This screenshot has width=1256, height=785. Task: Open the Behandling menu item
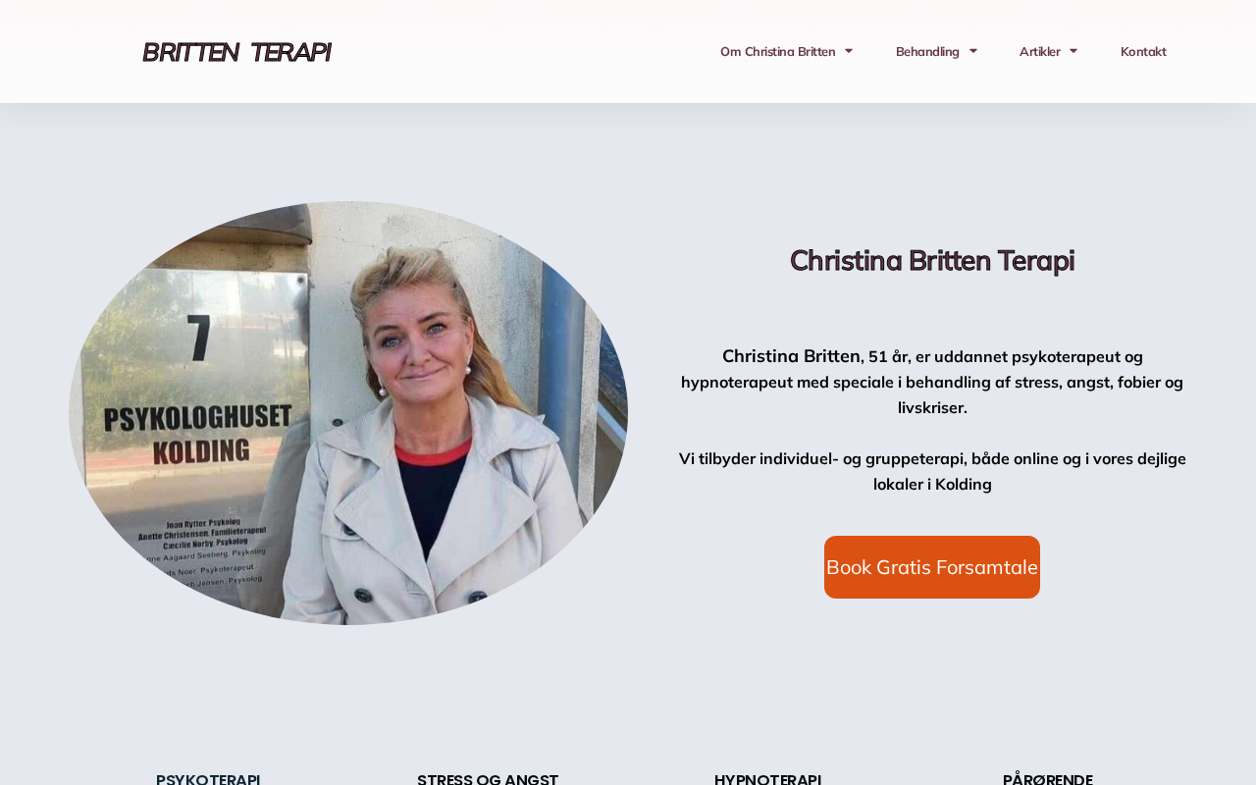point(927,51)
